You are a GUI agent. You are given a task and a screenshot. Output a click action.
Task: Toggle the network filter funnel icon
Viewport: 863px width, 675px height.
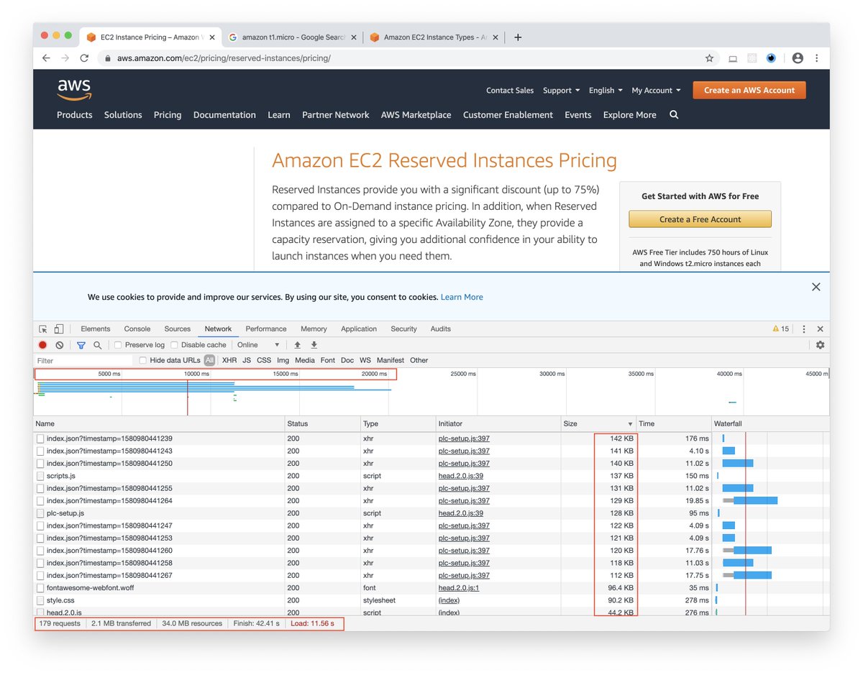[81, 345]
